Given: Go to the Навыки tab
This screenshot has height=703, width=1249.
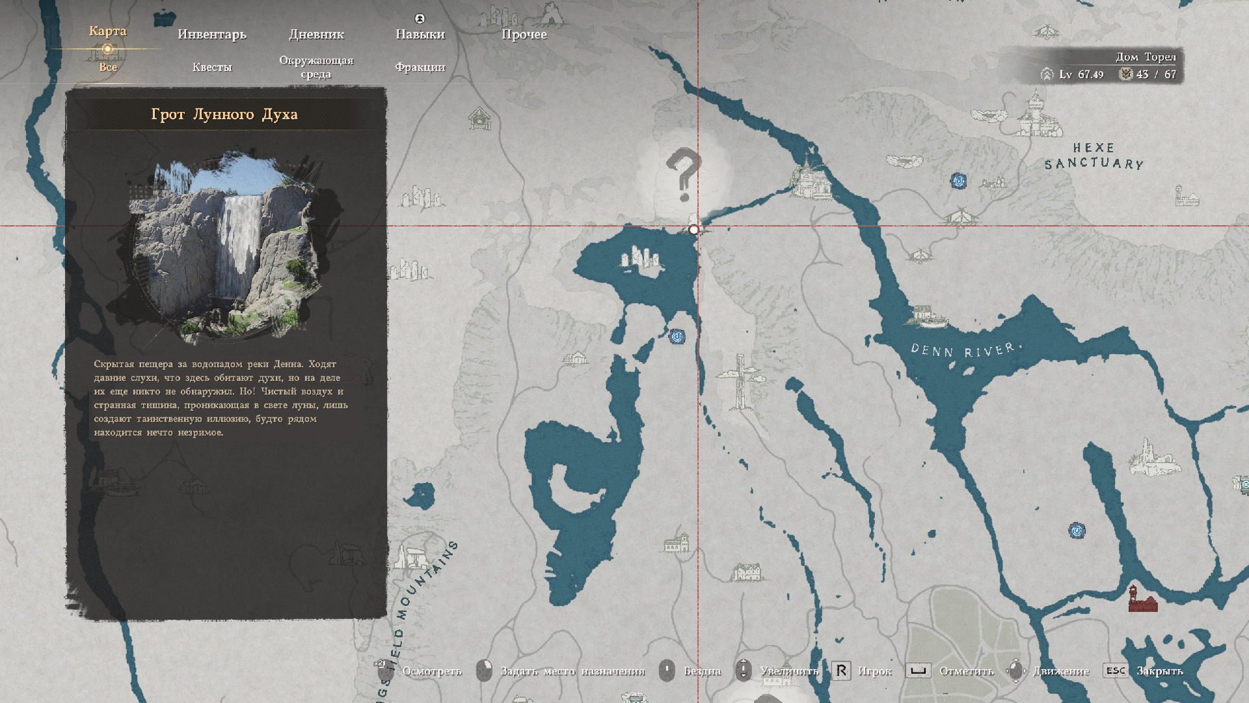Looking at the screenshot, I should (x=420, y=34).
